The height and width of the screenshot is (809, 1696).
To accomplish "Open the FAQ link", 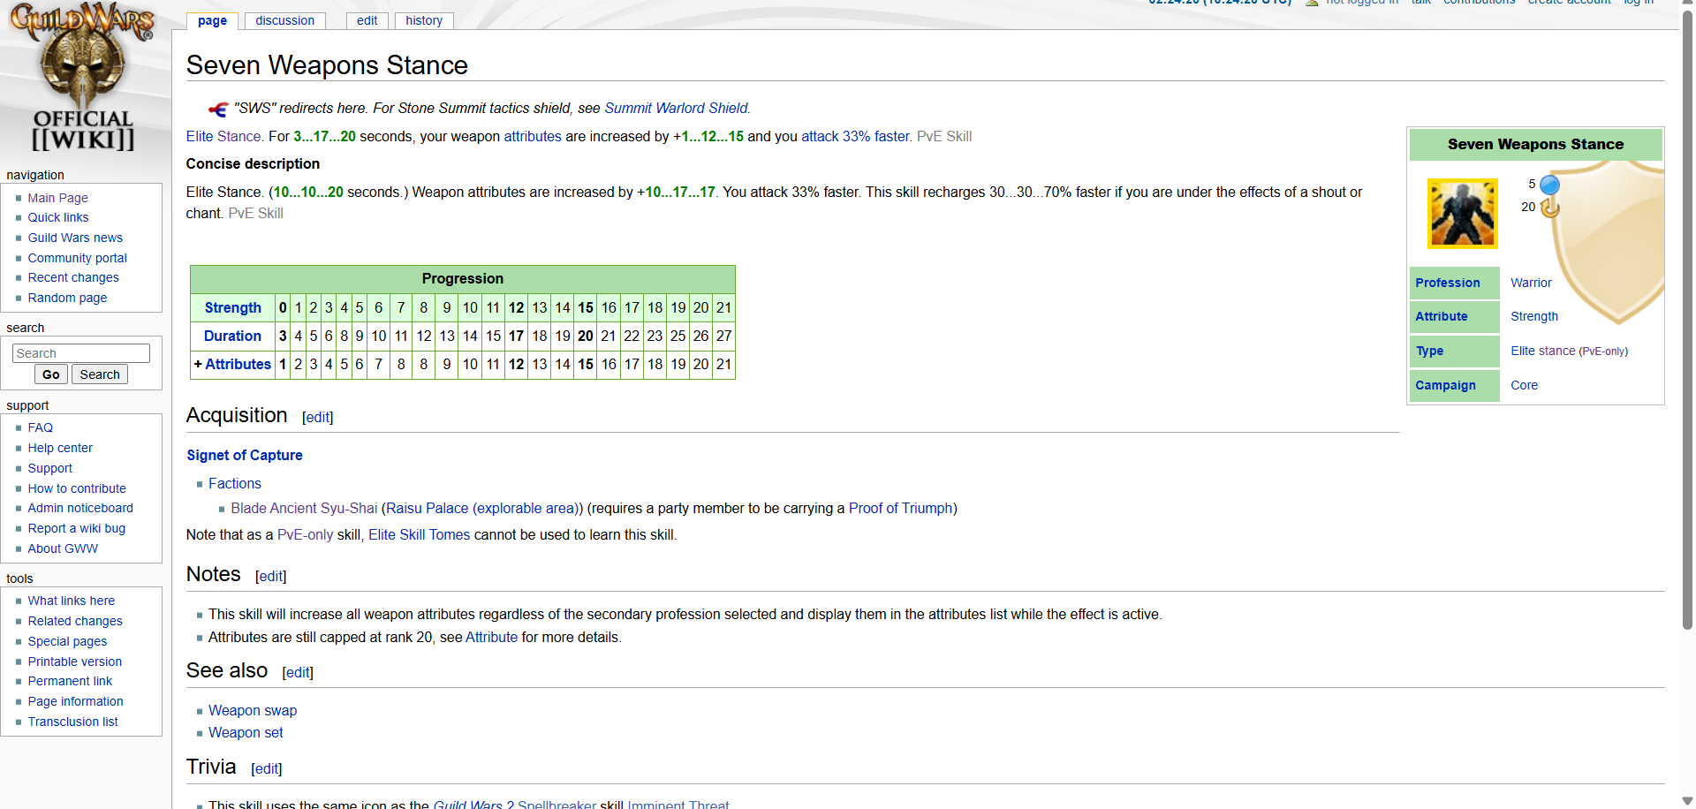I will (x=40, y=427).
